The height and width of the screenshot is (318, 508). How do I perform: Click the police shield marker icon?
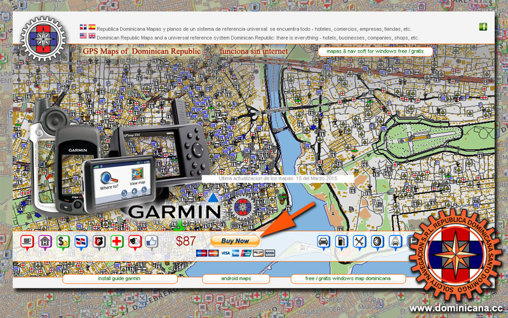pyautogui.click(x=99, y=242)
